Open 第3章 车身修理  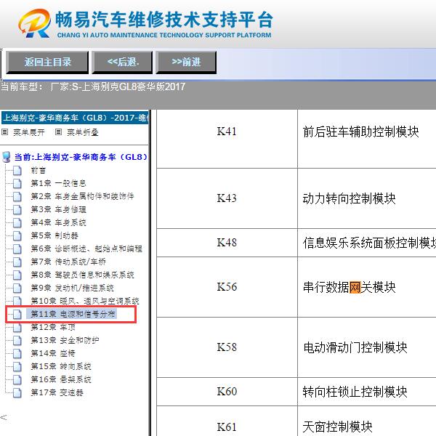pos(58,209)
